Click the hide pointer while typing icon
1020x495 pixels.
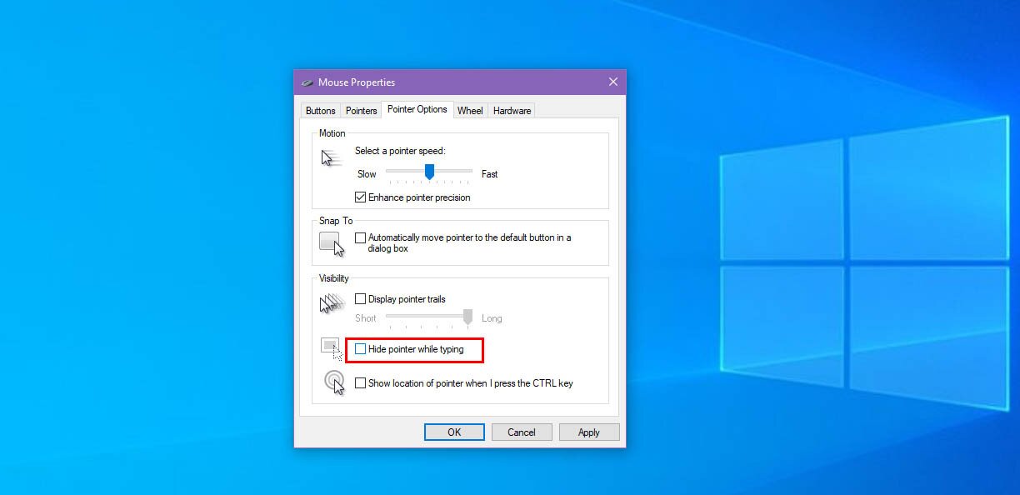(x=328, y=347)
